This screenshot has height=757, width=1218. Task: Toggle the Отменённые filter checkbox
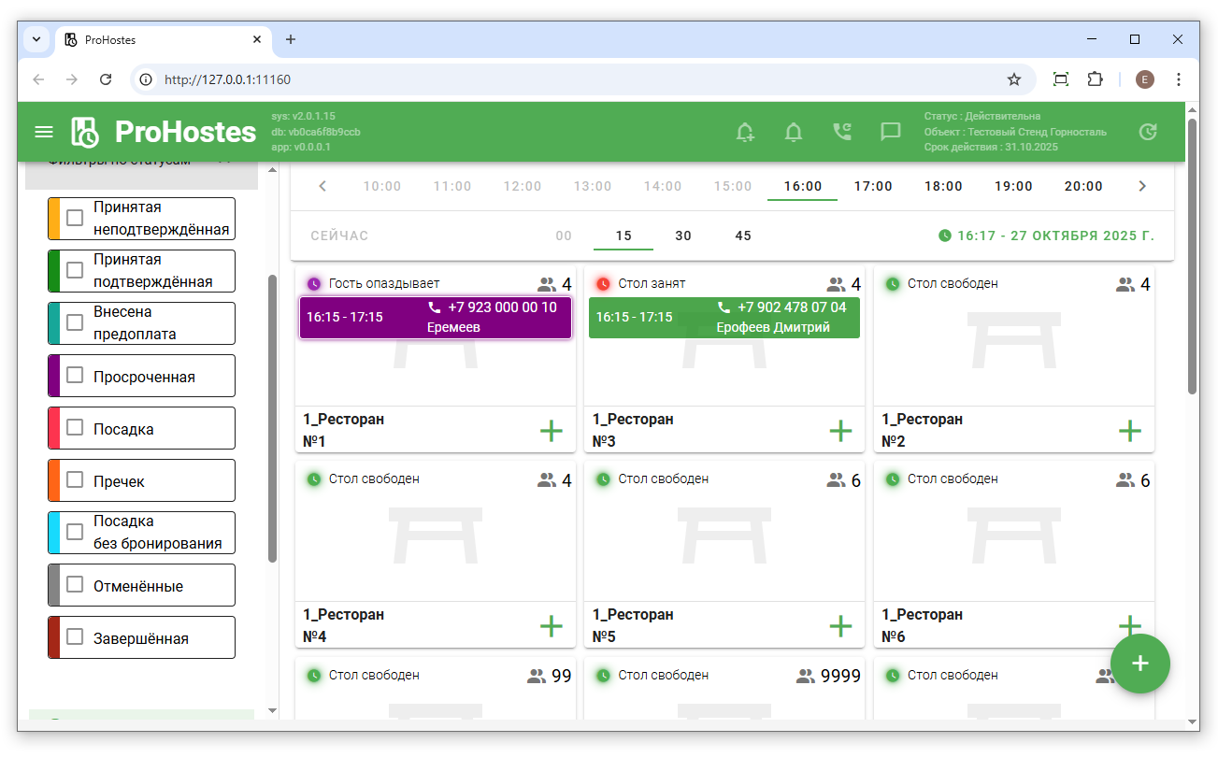[x=76, y=586]
